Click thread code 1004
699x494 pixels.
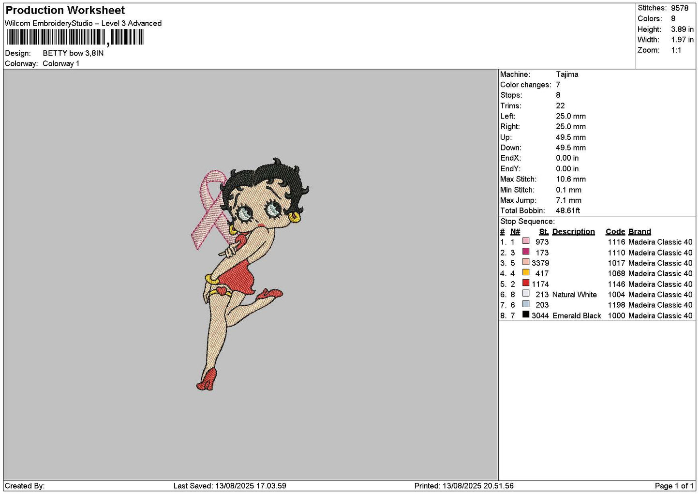click(x=617, y=295)
